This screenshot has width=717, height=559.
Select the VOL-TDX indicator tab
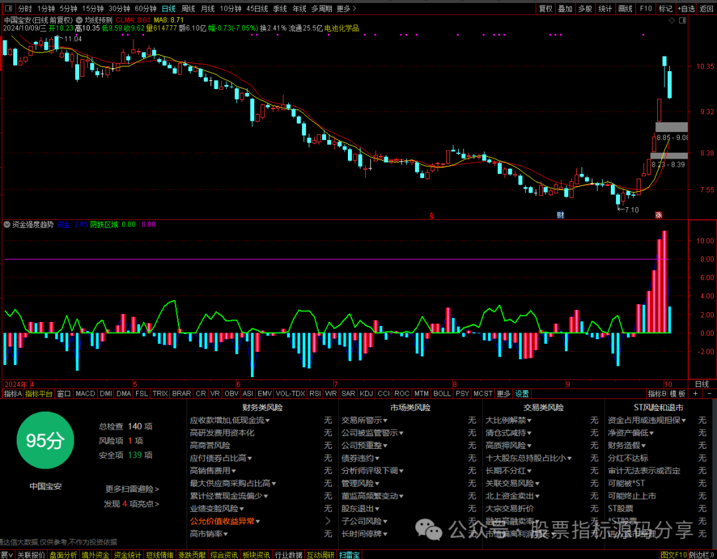tap(290, 394)
